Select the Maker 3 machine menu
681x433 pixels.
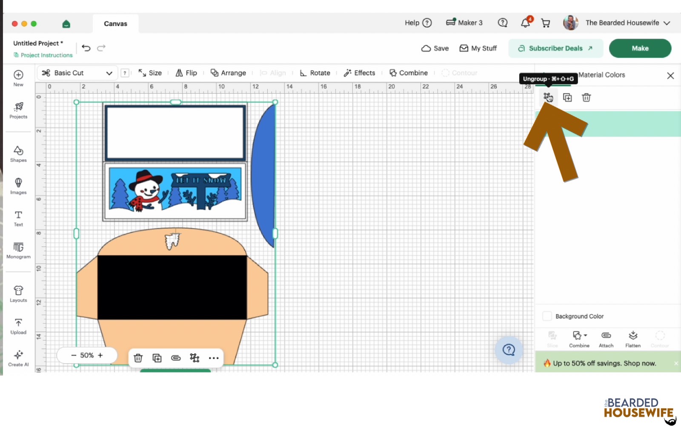464,23
